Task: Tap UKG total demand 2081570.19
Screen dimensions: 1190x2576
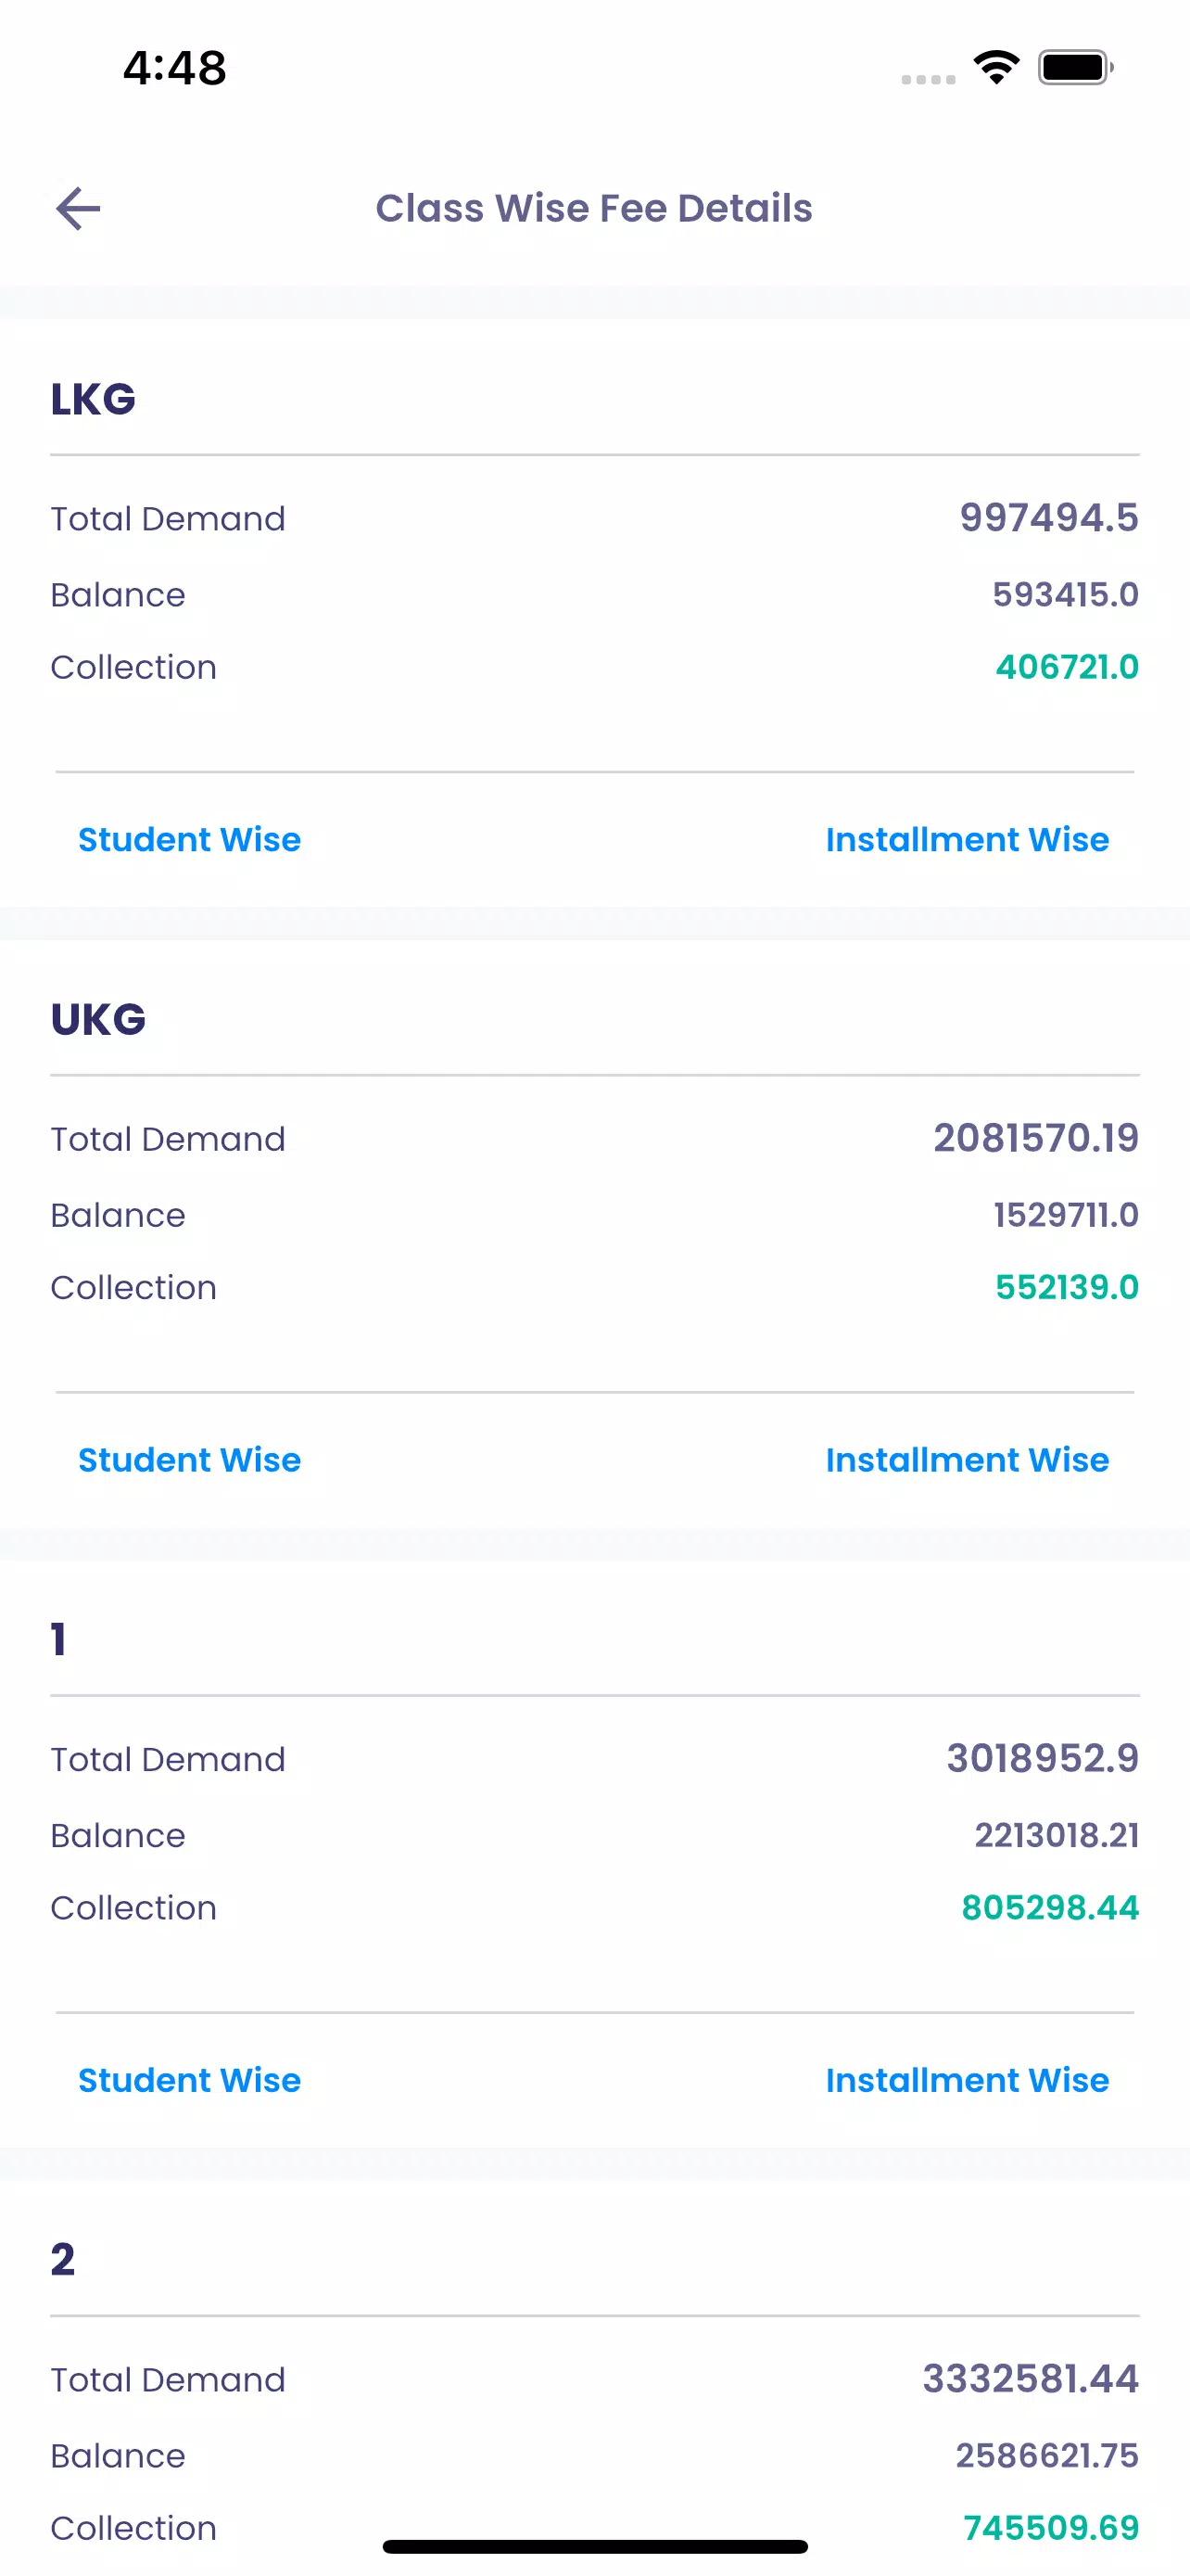Action: pos(1035,1138)
